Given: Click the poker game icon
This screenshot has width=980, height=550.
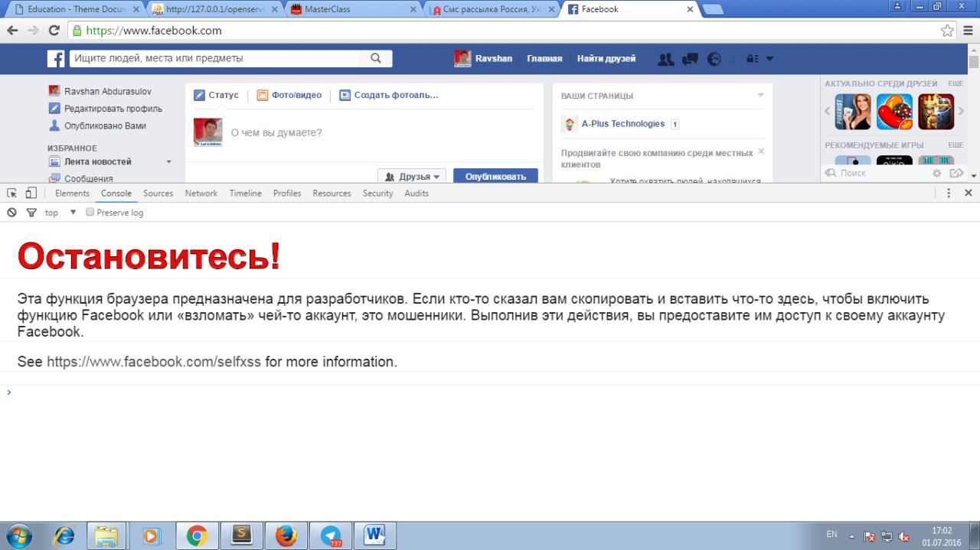Looking at the screenshot, I should pyautogui.click(x=853, y=112).
